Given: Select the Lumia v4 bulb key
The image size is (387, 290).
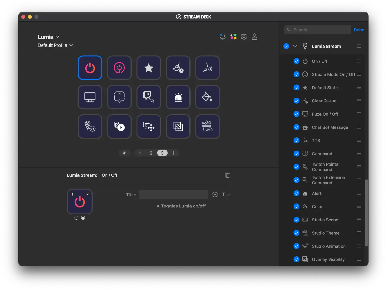Looking at the screenshot, I should point(90,127).
